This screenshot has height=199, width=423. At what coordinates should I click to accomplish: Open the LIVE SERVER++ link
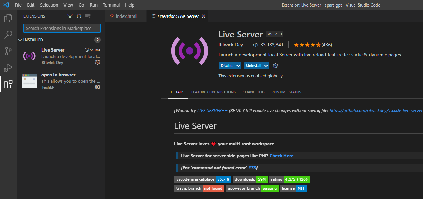click(212, 111)
